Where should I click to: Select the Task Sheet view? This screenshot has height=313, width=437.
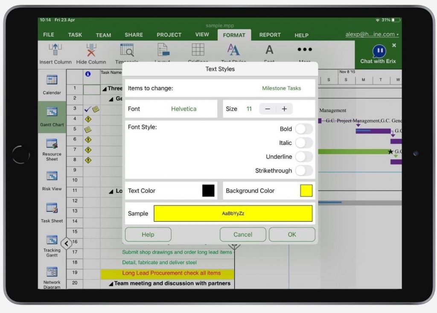(51, 212)
